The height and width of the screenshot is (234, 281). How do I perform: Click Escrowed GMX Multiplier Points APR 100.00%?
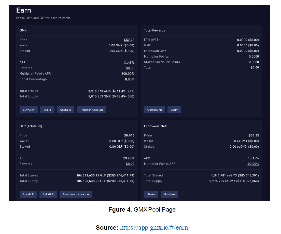pyautogui.click(x=252, y=164)
